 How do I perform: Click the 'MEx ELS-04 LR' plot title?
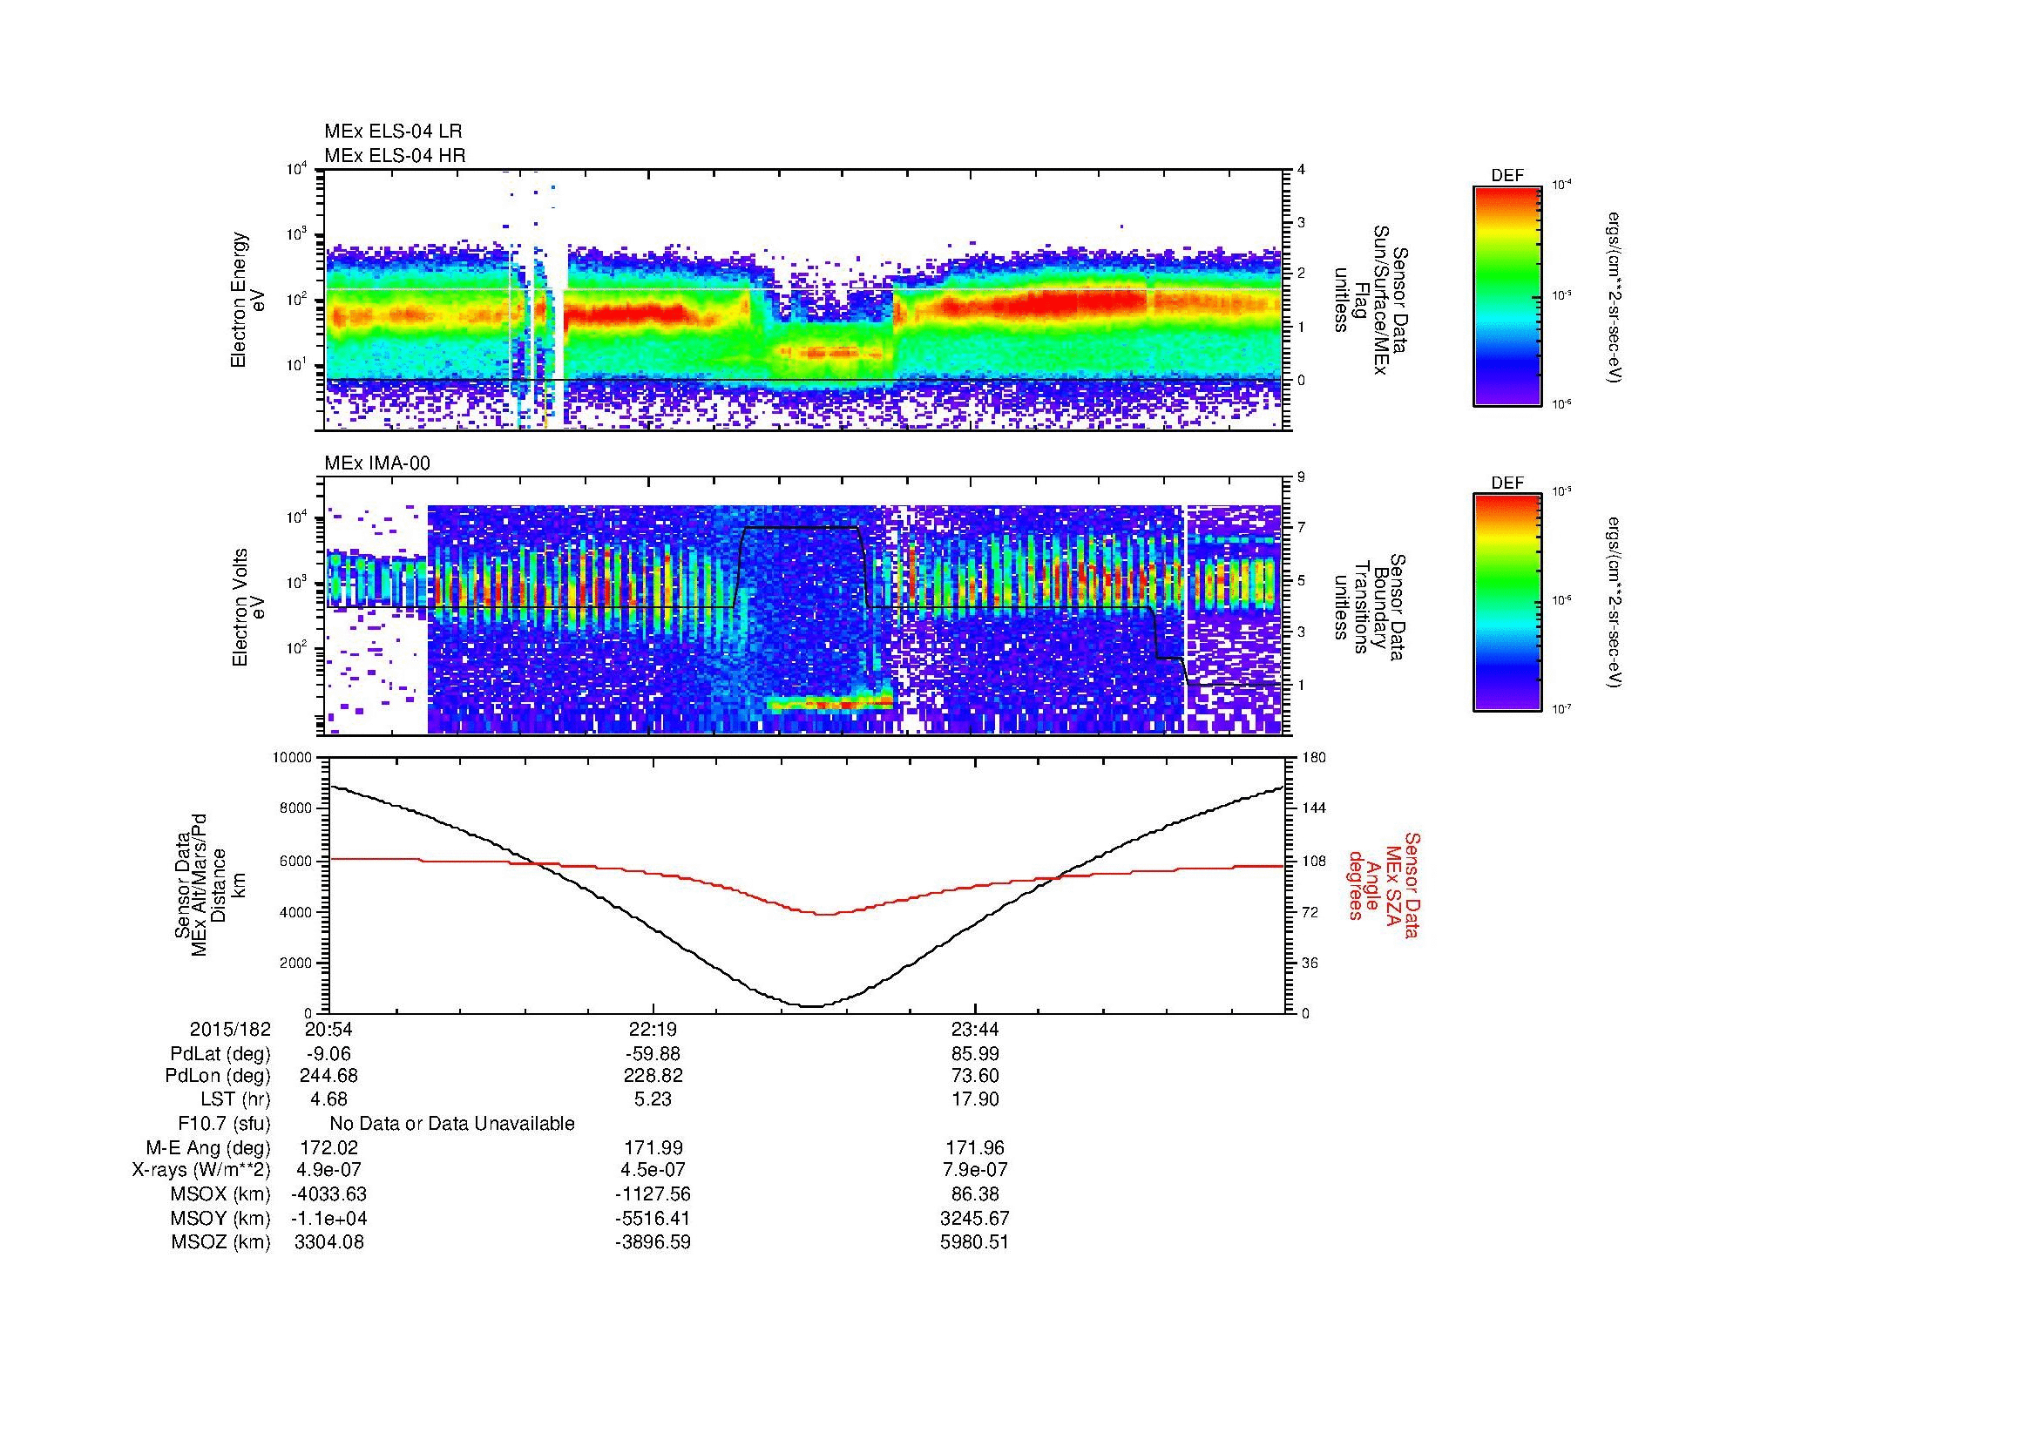pyautogui.click(x=392, y=132)
